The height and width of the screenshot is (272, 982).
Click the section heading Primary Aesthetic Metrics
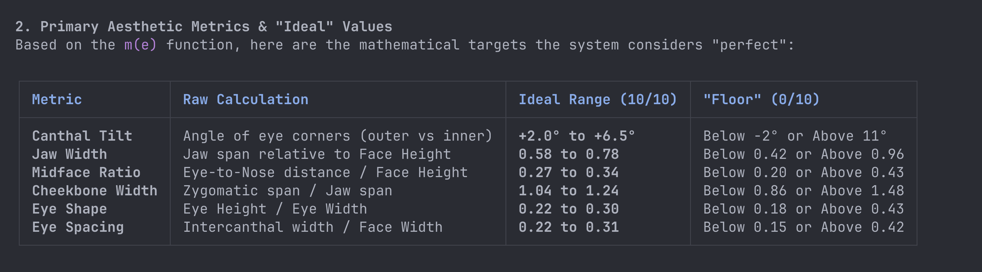pos(145,27)
